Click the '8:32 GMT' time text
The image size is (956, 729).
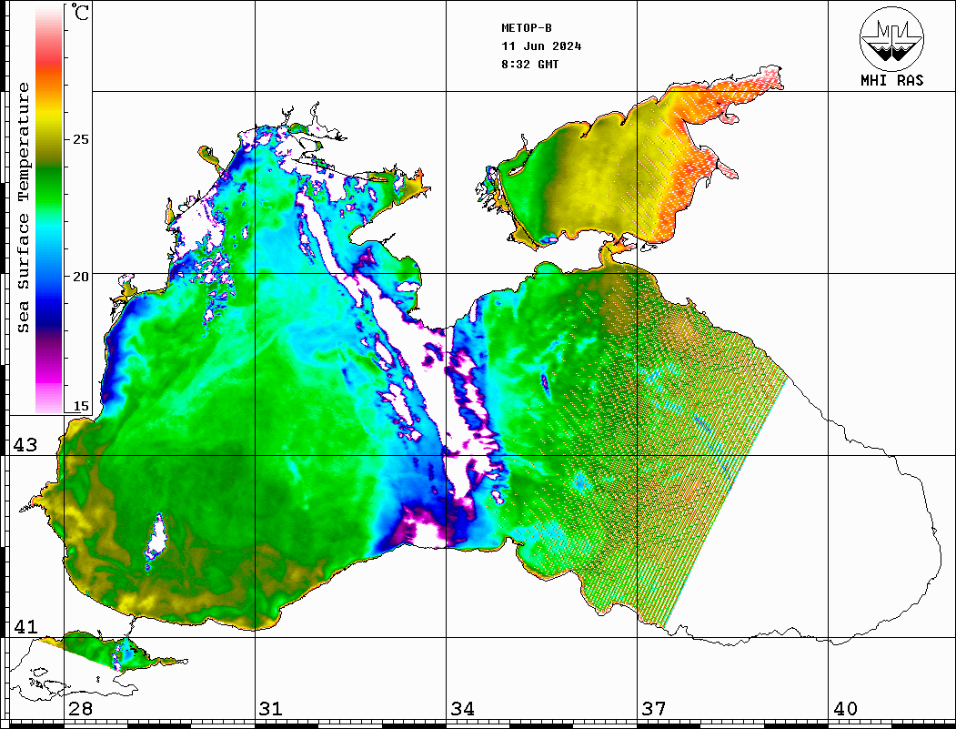[x=529, y=64]
